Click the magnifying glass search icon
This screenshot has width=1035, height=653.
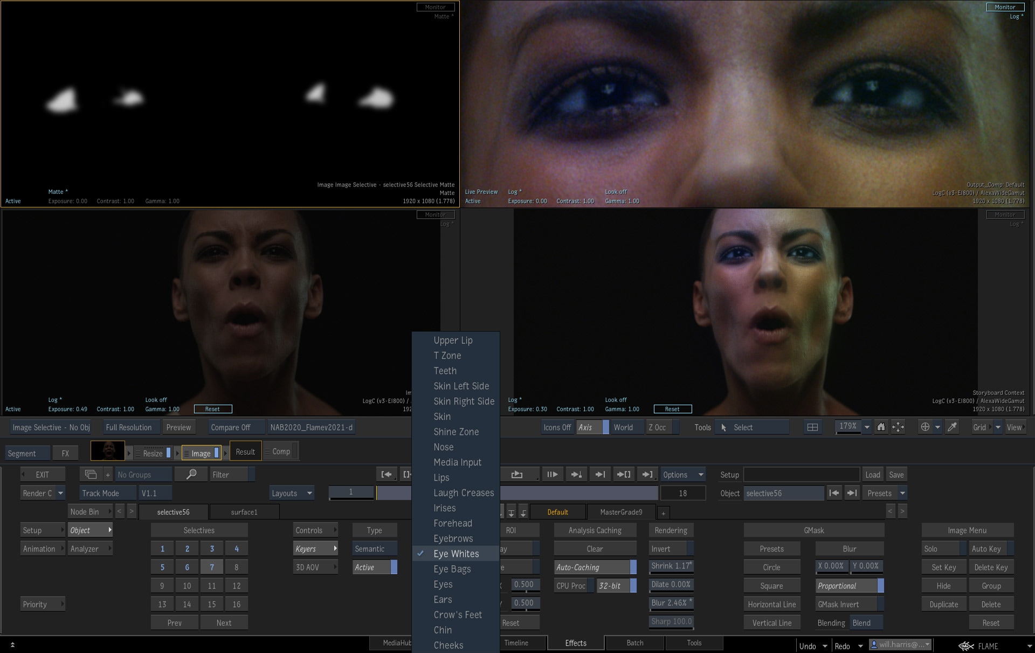(x=191, y=474)
